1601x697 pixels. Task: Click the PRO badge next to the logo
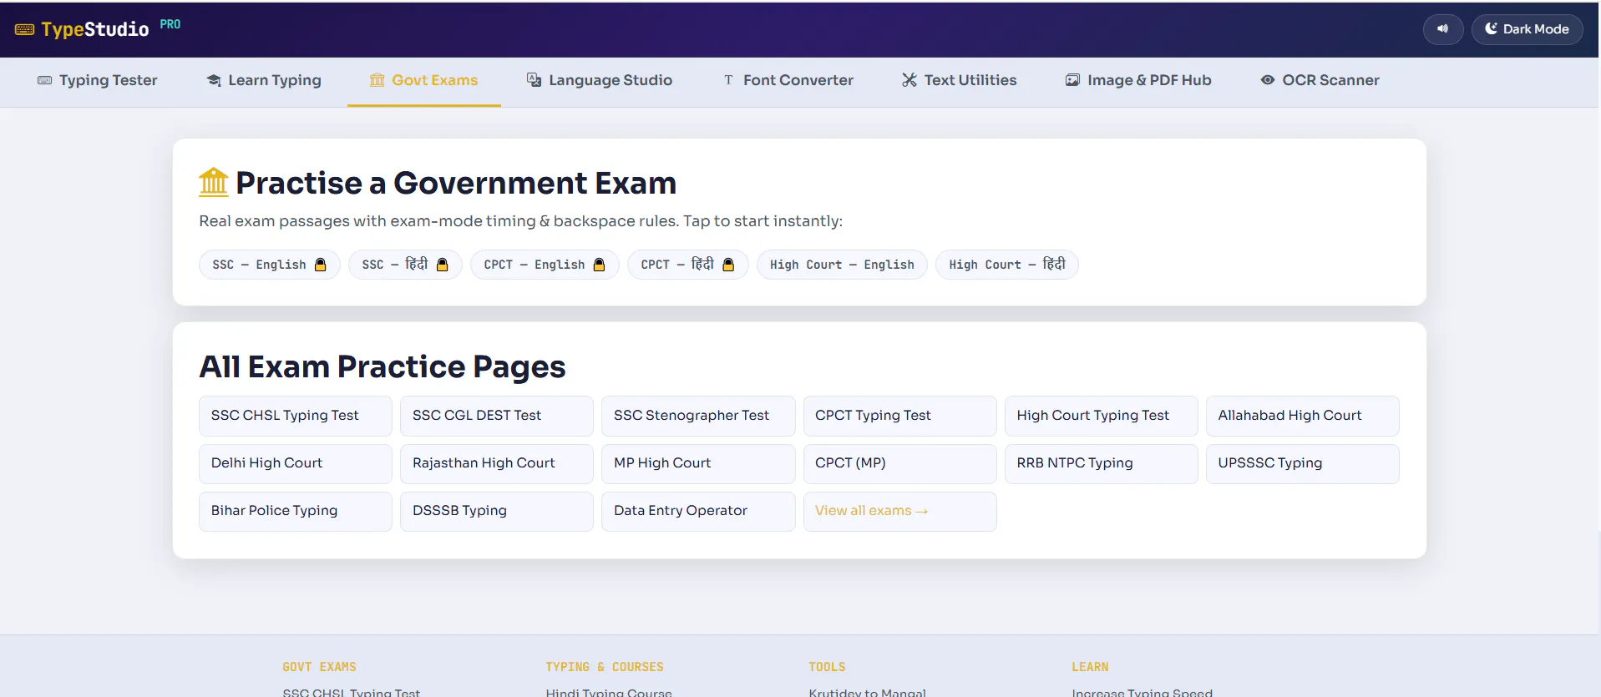[170, 24]
